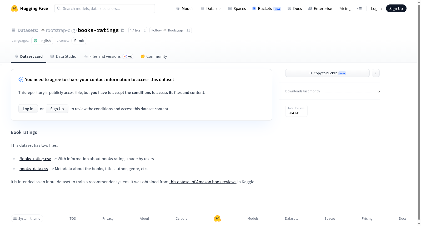Image resolution: width=421 pixels, height=226 pixels.
Task: Open Pricing in top navigation
Action: [x=344, y=8]
